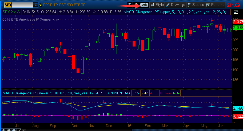Click the 'H: 213.34' high value
Image resolution: width=243 pixels, height=131 pixels.
pos(66,12)
